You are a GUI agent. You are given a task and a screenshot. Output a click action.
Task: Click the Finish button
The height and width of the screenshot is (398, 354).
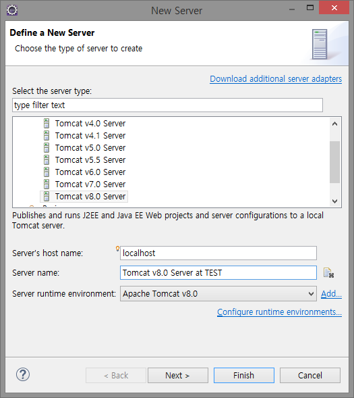tap(244, 376)
